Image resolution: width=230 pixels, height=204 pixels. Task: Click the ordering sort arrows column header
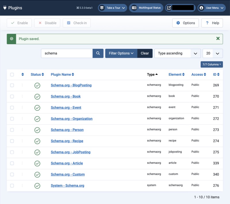[23, 75]
